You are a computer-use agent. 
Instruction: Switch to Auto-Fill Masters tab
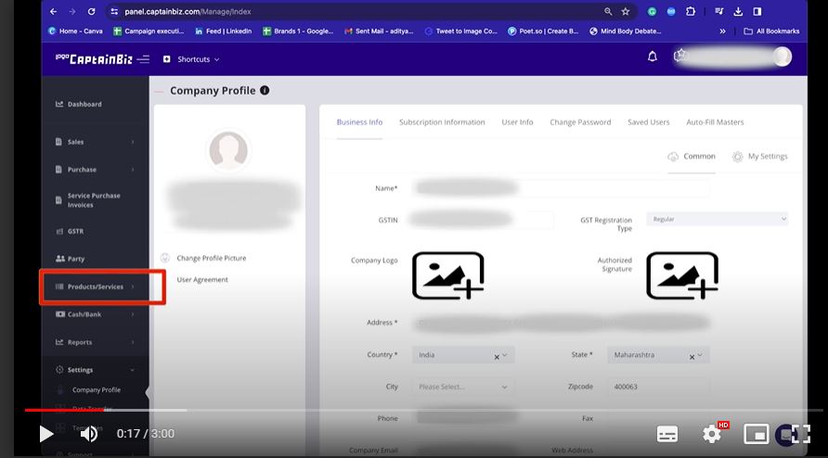tap(715, 121)
